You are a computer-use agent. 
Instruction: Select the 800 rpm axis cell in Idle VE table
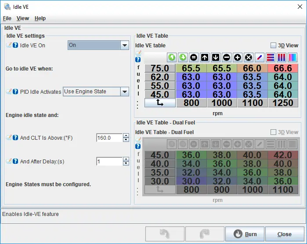tap(191, 103)
